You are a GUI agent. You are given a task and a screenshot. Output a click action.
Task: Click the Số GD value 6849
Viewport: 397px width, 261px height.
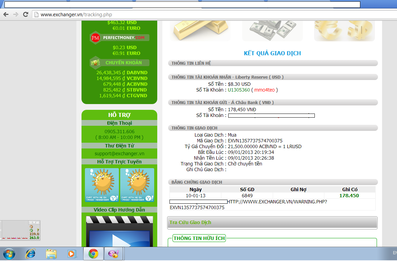[x=247, y=196]
